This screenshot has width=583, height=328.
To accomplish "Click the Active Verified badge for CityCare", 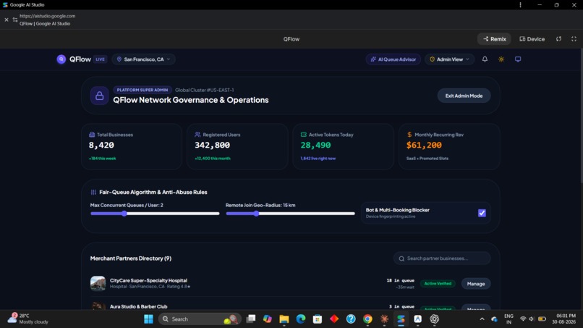I will point(438,284).
